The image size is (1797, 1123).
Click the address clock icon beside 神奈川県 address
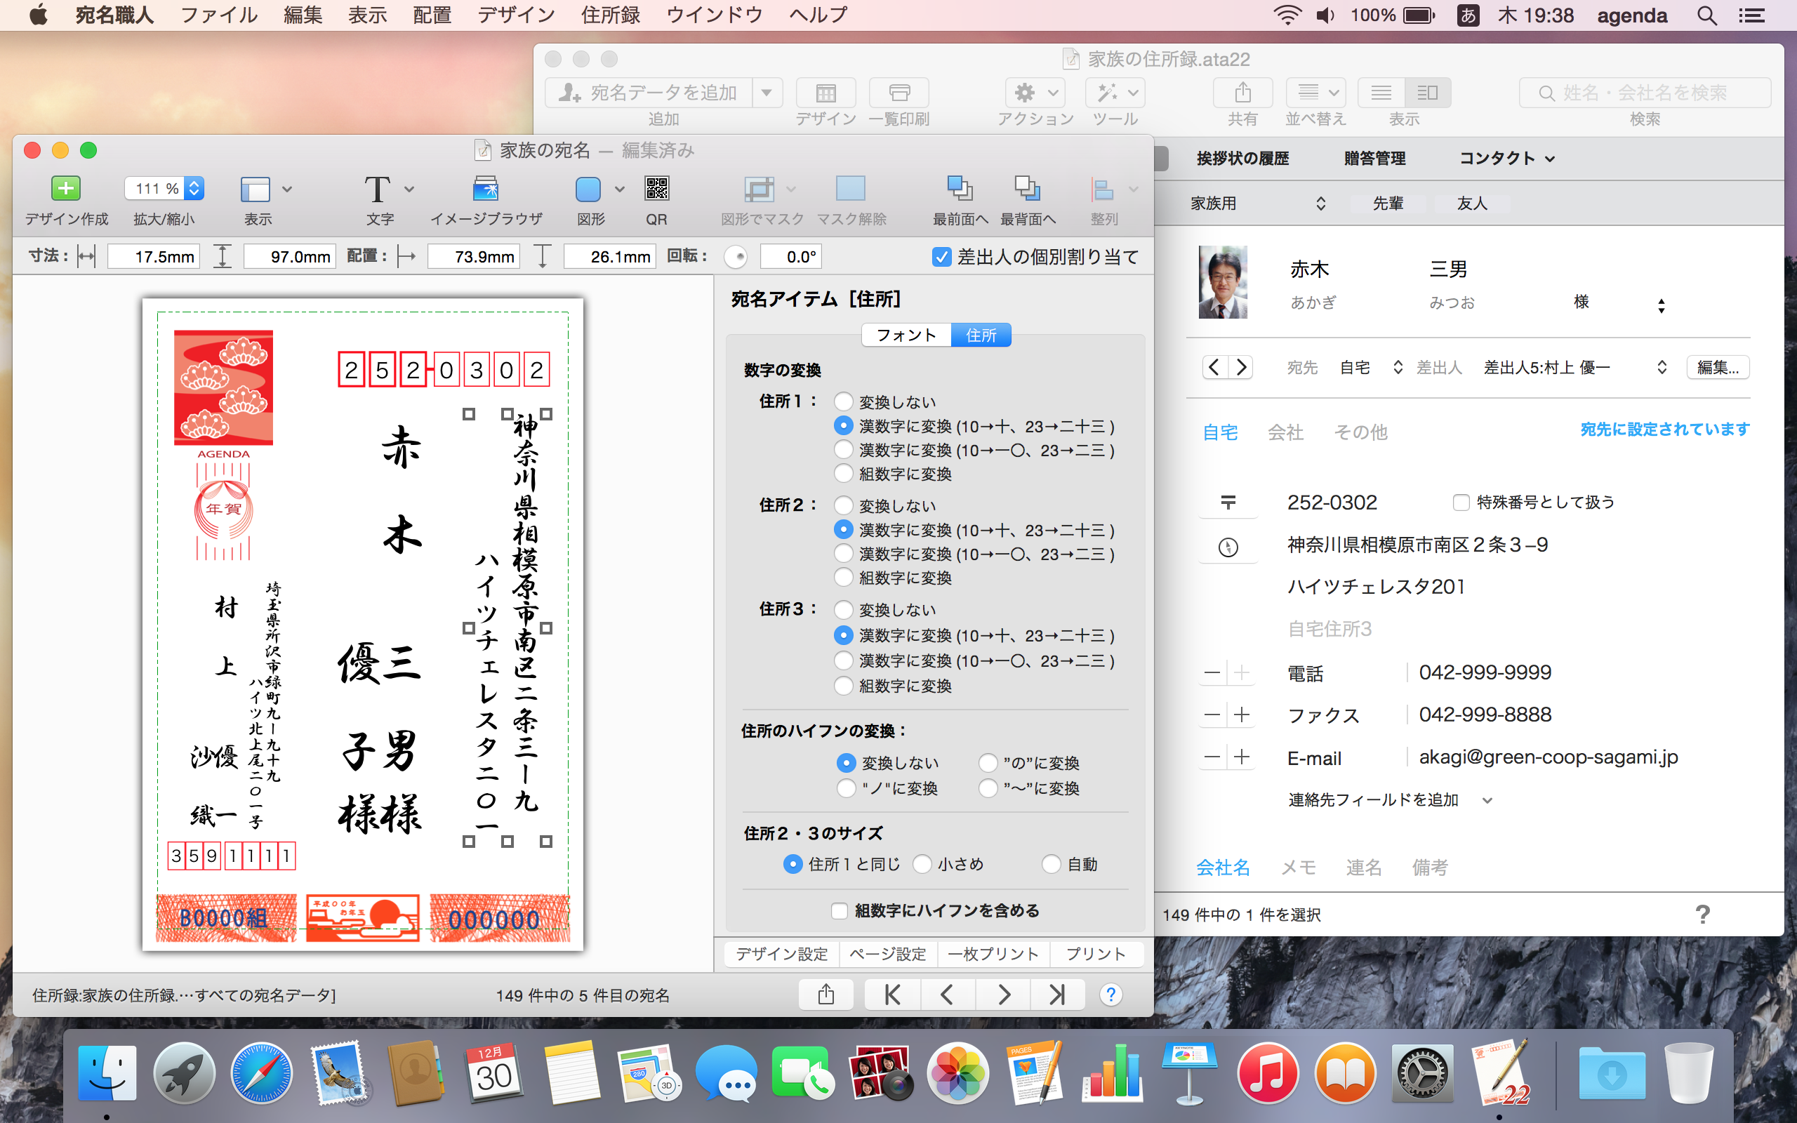pos(1228,547)
